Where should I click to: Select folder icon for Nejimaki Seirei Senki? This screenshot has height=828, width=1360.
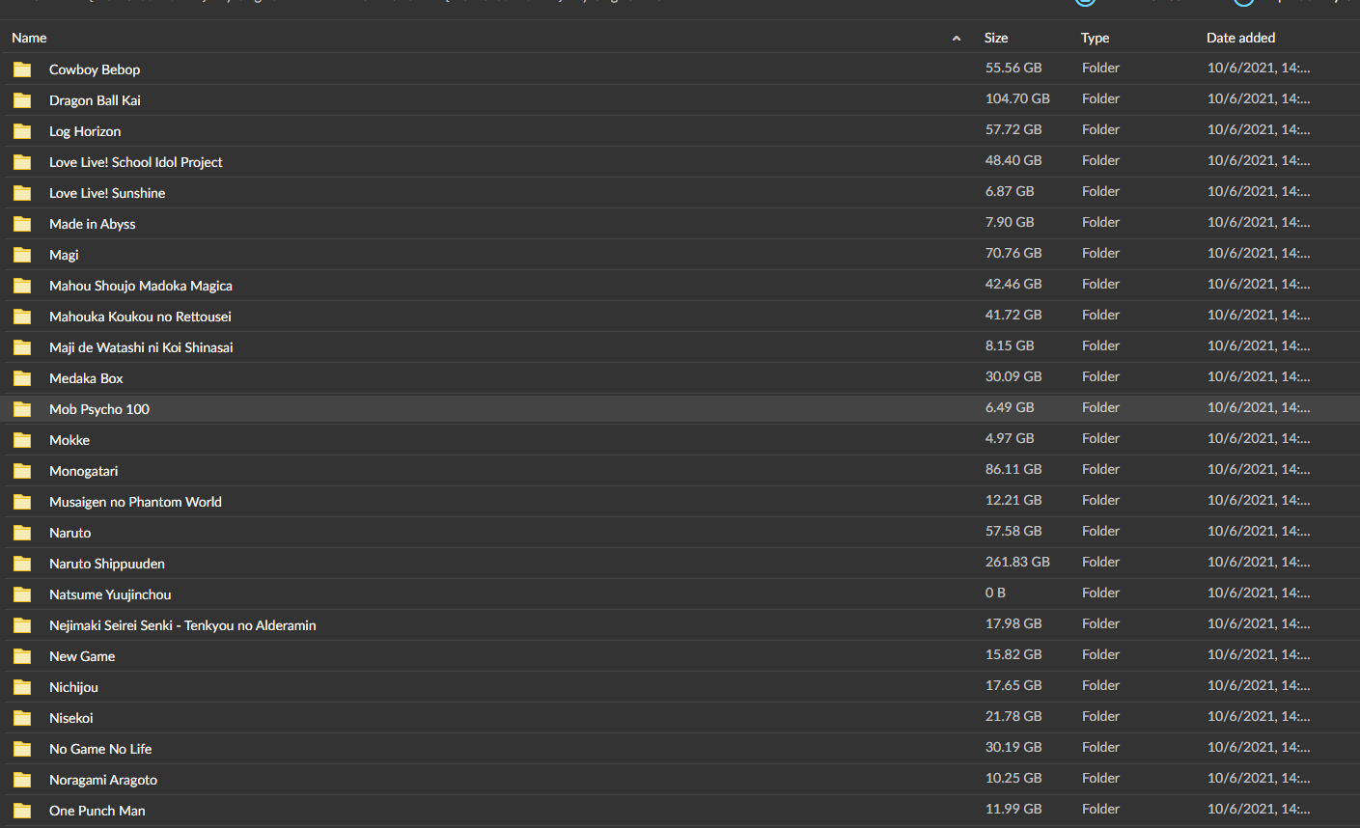(22, 625)
